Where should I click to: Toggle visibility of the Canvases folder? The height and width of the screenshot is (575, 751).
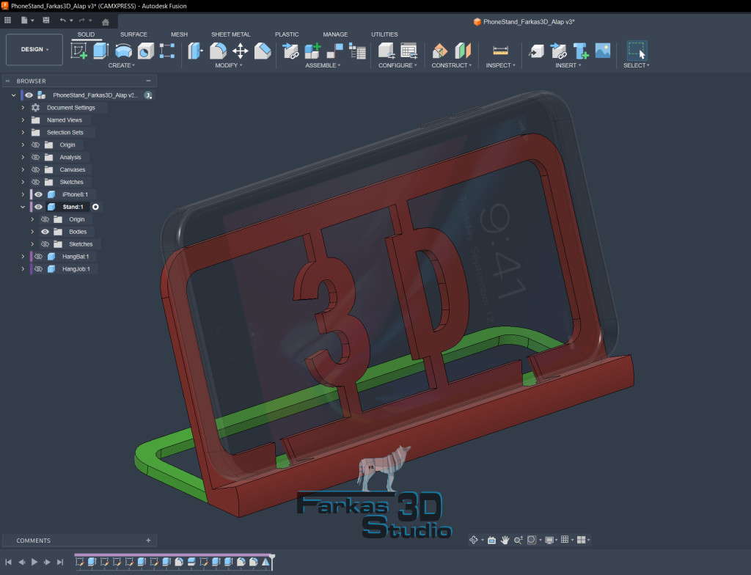pos(34,169)
